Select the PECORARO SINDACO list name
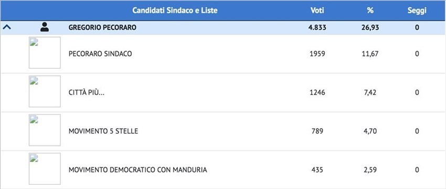The width and height of the screenshot is (446, 189). coord(100,54)
